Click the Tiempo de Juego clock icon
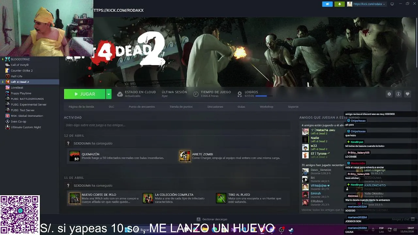The image size is (418, 235). point(196,94)
